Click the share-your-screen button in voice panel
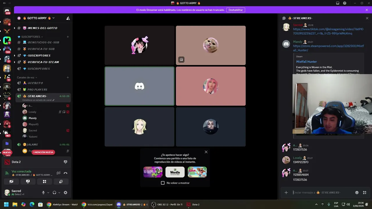The width and height of the screenshot is (372, 209). (28, 181)
